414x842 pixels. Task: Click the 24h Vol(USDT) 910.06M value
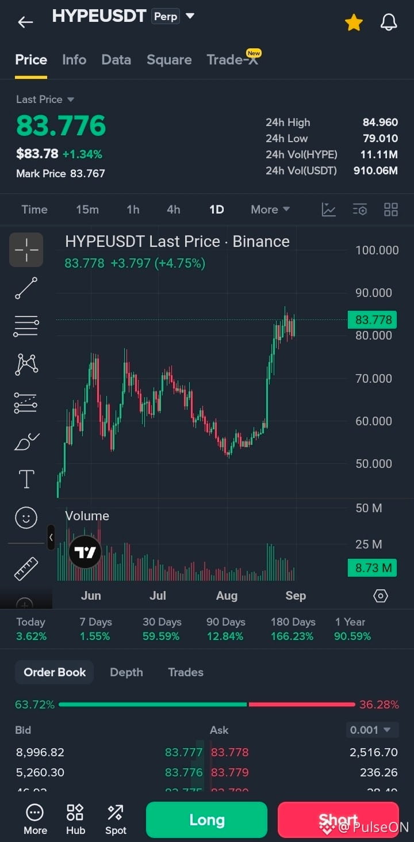point(375,171)
